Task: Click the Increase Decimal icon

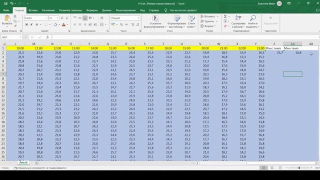Action: (133, 24)
